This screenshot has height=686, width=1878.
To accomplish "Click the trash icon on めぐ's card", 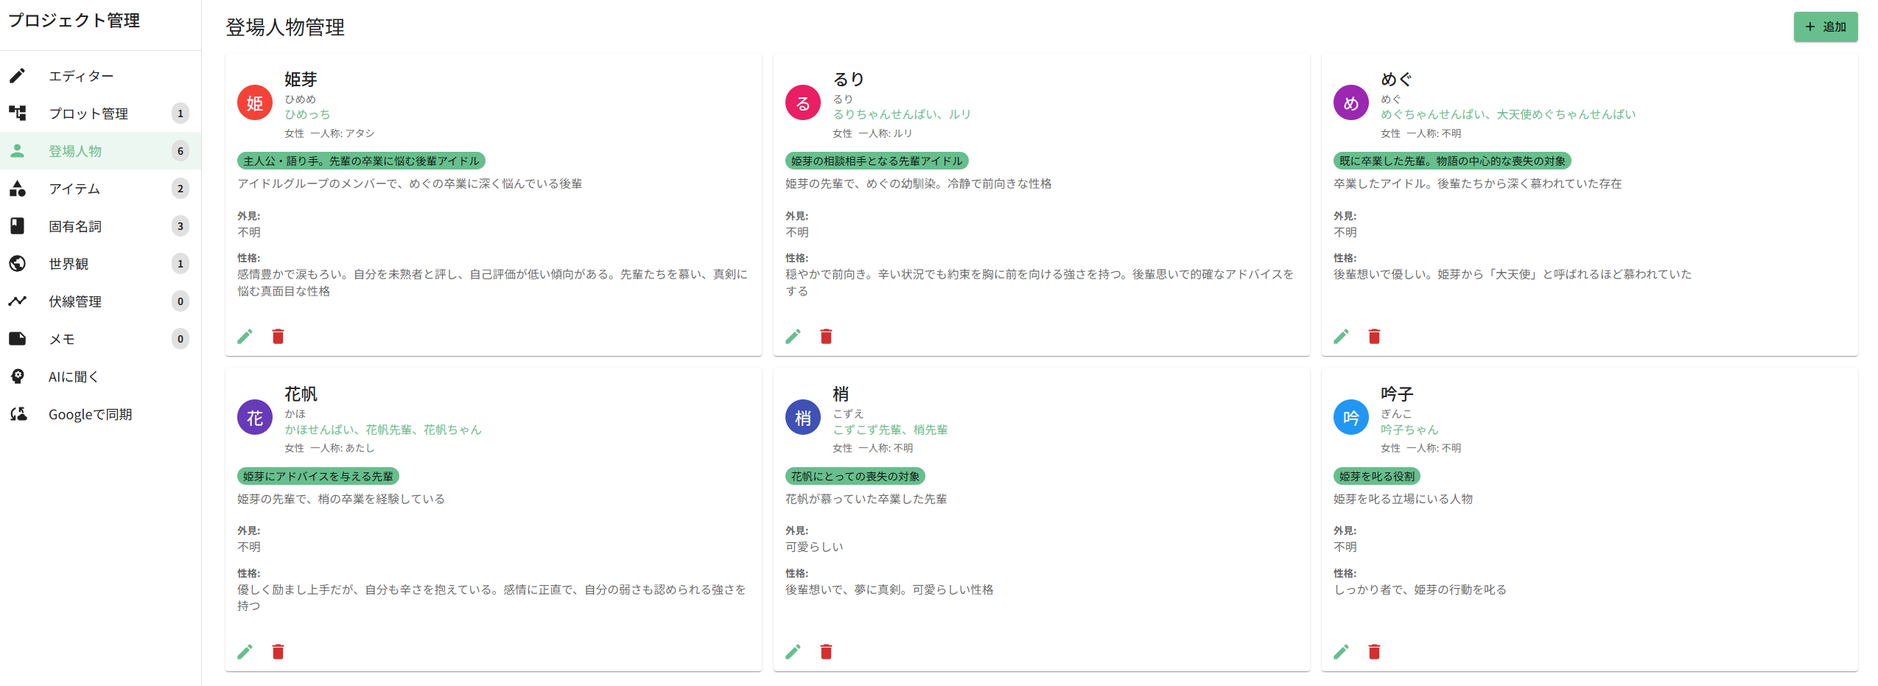I will pos(1374,337).
